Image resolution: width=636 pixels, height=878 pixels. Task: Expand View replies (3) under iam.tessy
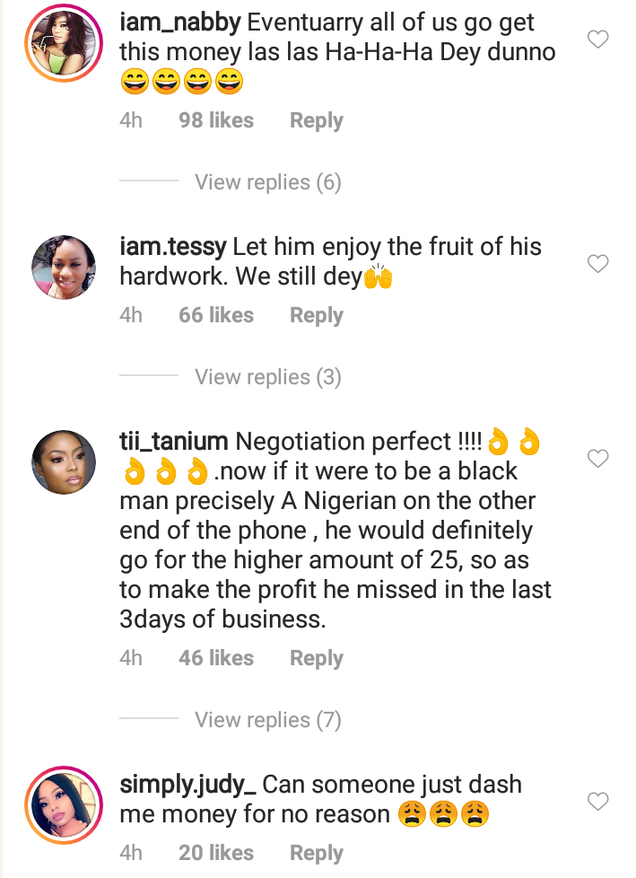tap(267, 377)
